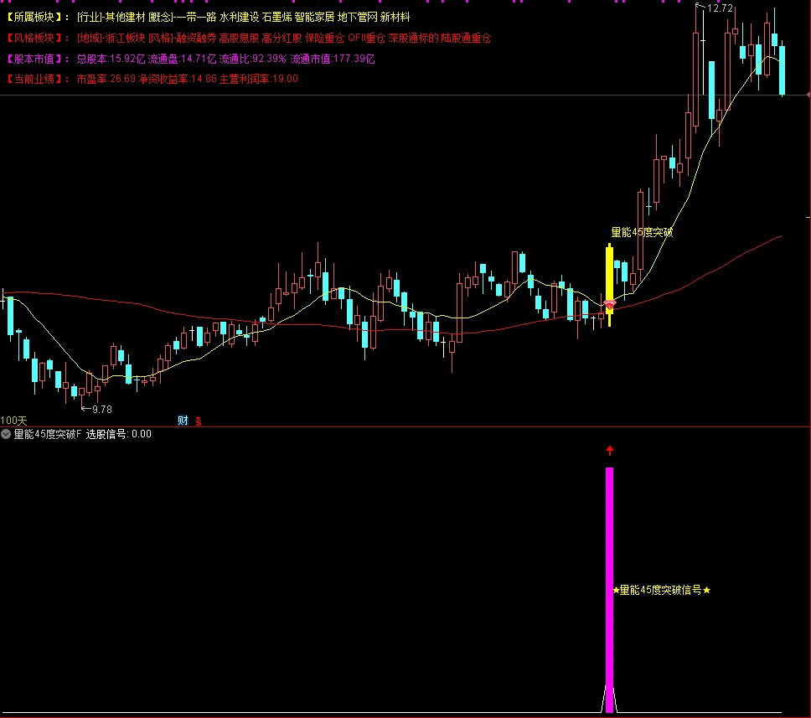Click the 流通比:92.39% value
Viewport: 811px width, 718px height.
(252, 59)
